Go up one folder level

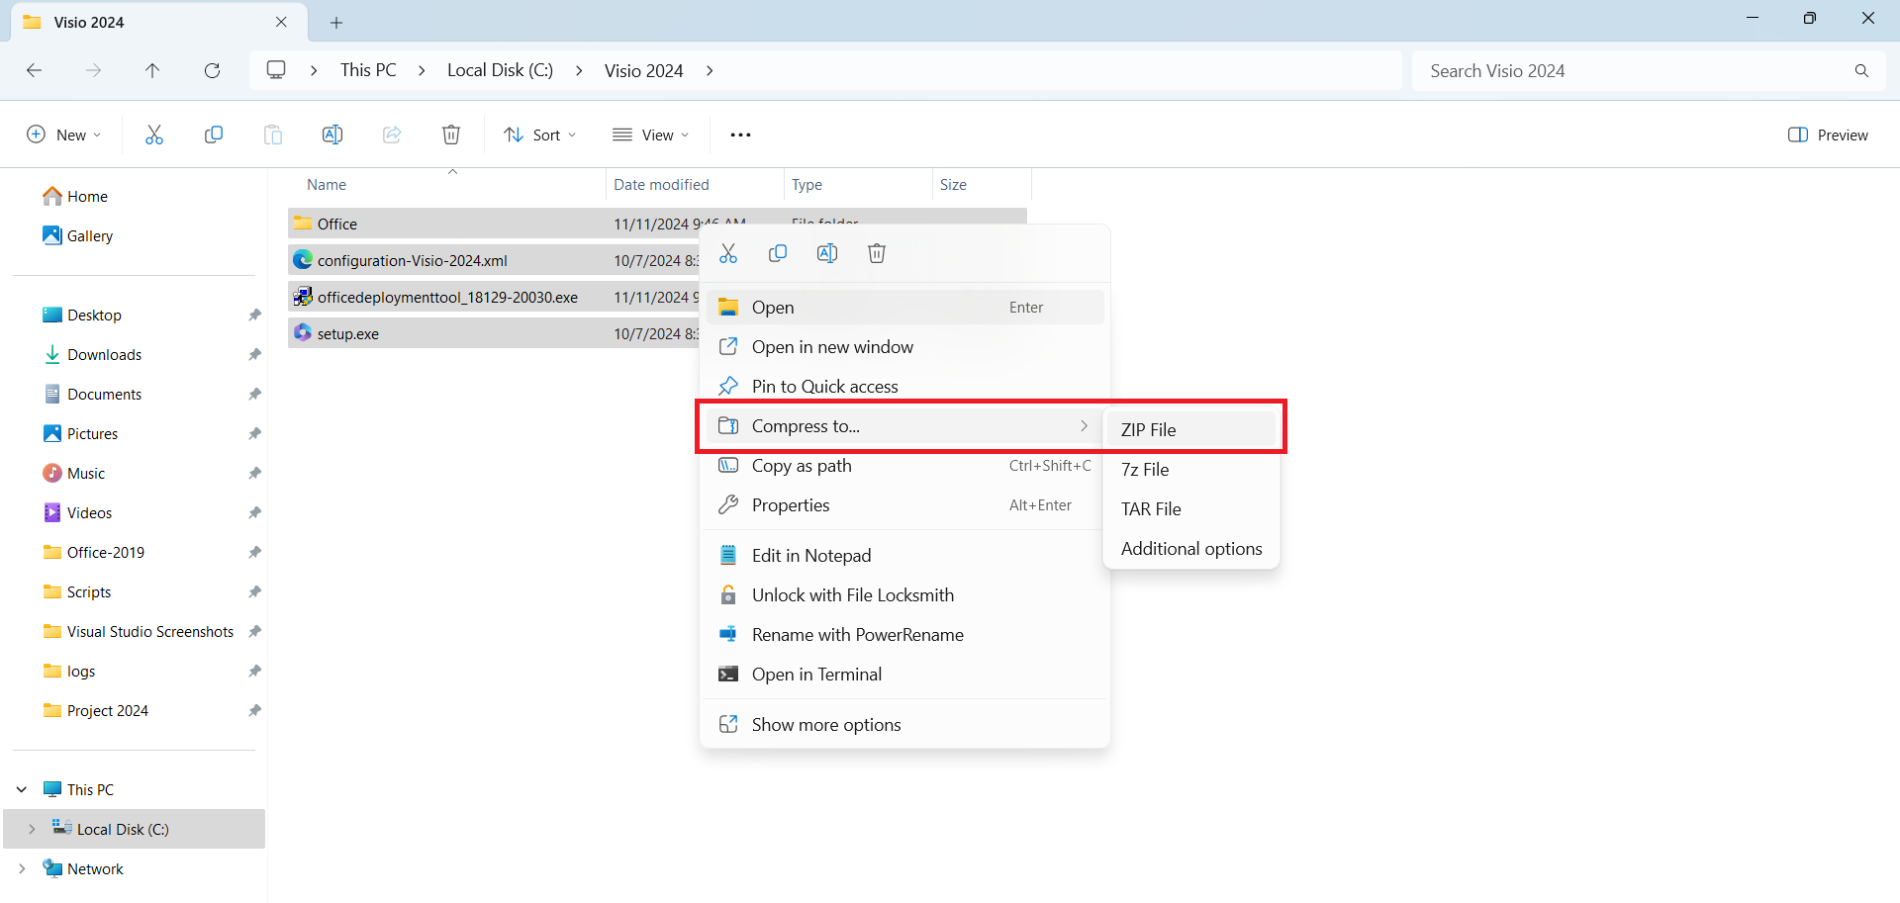click(x=152, y=70)
